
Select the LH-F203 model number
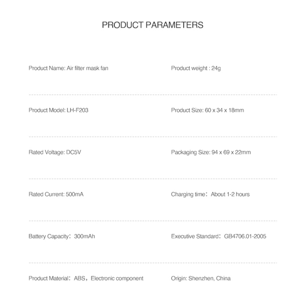(x=76, y=110)
